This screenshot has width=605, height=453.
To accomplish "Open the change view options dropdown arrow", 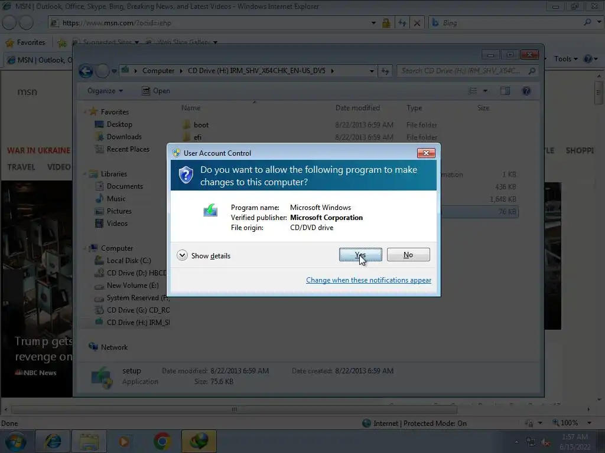I will click(x=485, y=91).
